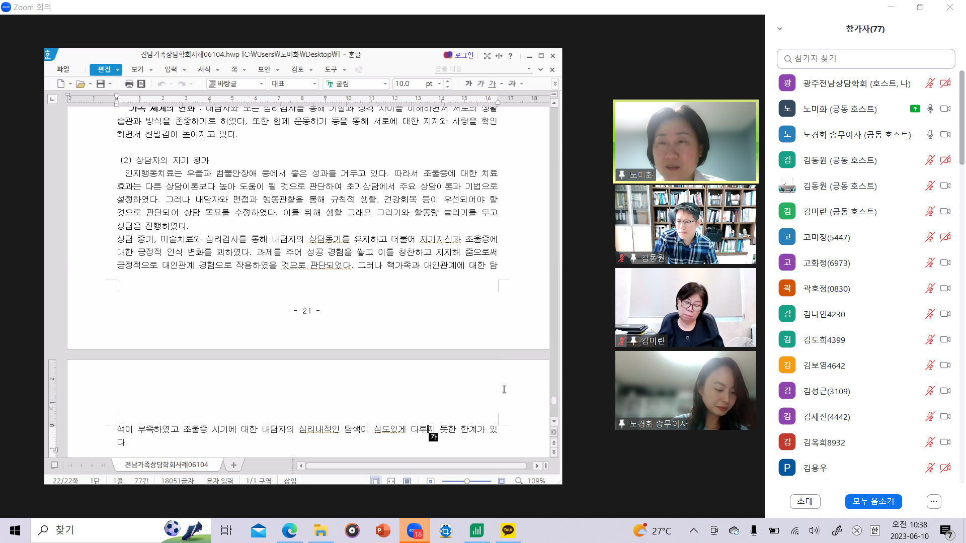Unmute participant 고미정(5447) via the mic icon
The width and height of the screenshot is (966, 543).
click(x=930, y=237)
